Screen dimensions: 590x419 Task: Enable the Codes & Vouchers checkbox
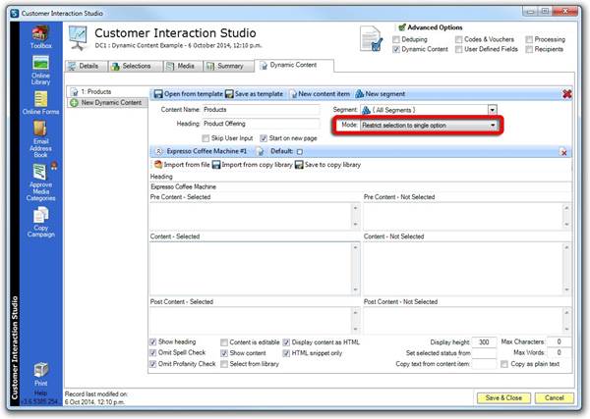tap(458, 39)
